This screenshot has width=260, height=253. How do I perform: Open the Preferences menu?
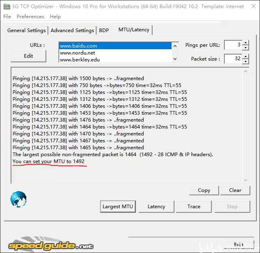pyautogui.click(x=30, y=16)
